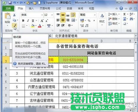Image resolution: width=138 pixels, height=112 pixels.
Task: Click the increase indent icon
Action: pos(63,25)
